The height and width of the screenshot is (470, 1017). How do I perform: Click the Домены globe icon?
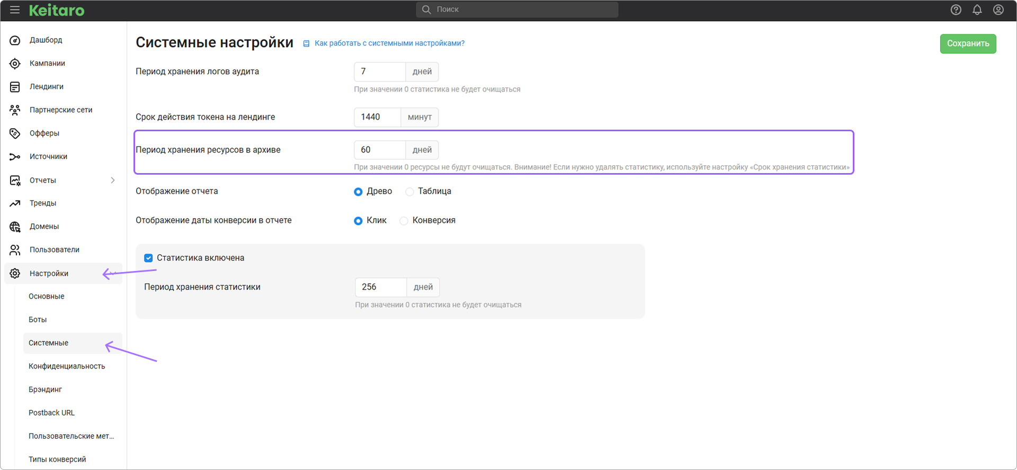[x=15, y=227]
